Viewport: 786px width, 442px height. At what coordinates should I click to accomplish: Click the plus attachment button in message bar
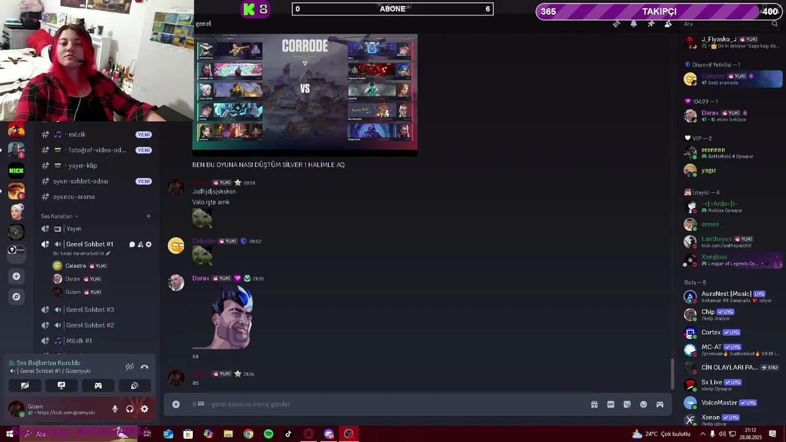[x=176, y=404]
